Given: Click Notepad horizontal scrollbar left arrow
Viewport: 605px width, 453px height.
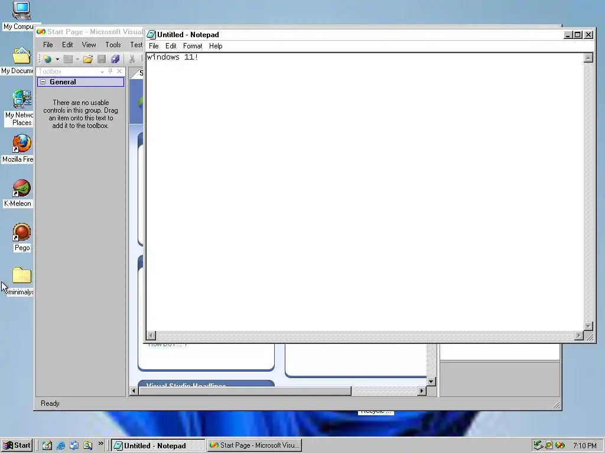Looking at the screenshot, I should point(151,336).
